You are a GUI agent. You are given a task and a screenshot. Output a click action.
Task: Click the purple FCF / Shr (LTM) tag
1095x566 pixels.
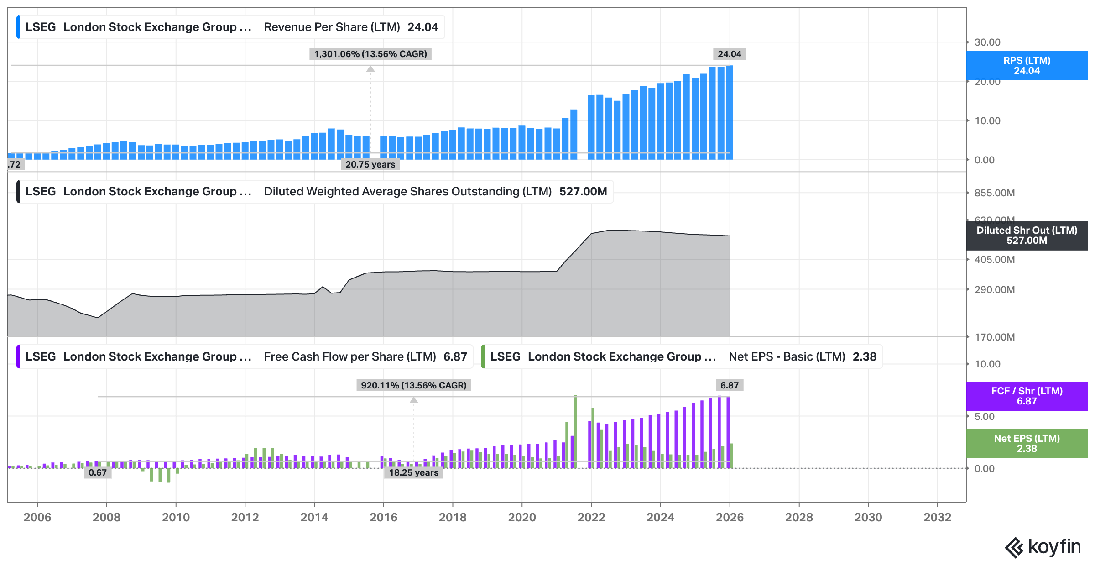click(1027, 396)
